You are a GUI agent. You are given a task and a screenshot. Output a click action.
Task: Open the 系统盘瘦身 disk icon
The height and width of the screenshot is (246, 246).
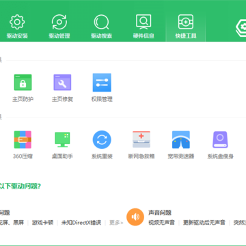tap(220, 139)
